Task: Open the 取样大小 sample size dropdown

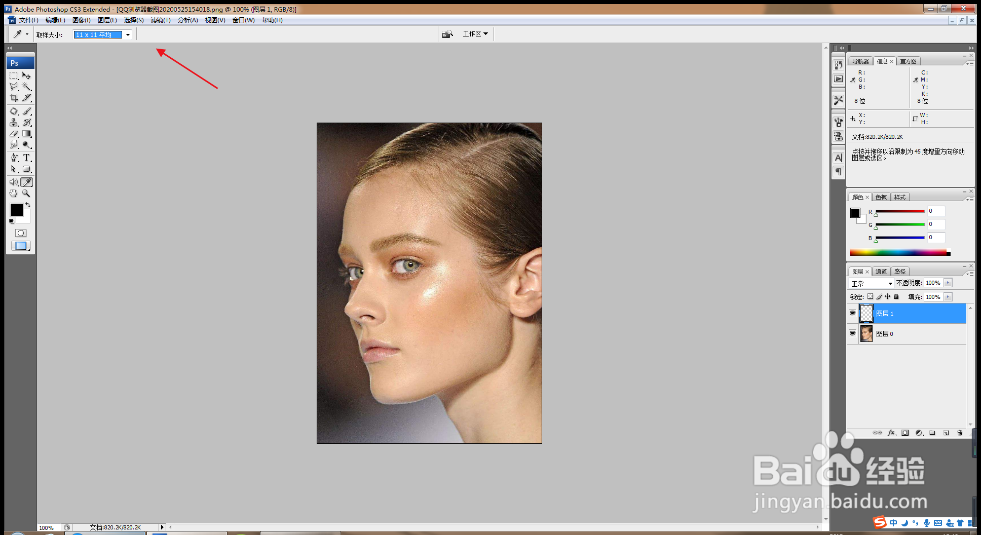Action: [x=128, y=34]
